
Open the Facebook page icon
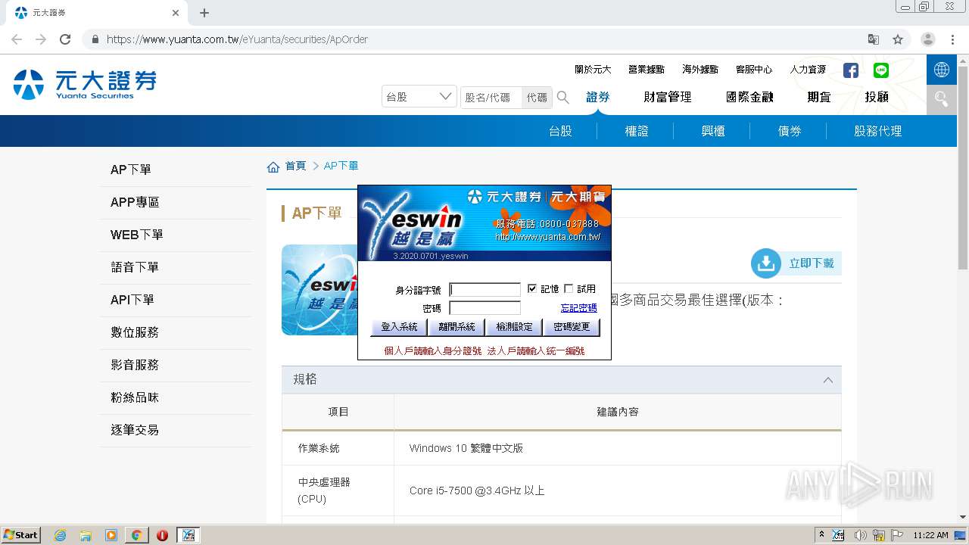tap(851, 70)
